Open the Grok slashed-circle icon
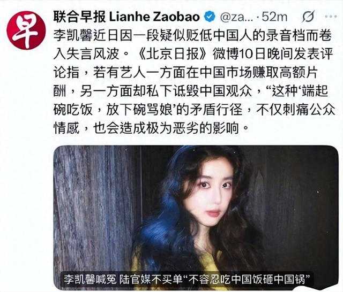 click(x=309, y=17)
